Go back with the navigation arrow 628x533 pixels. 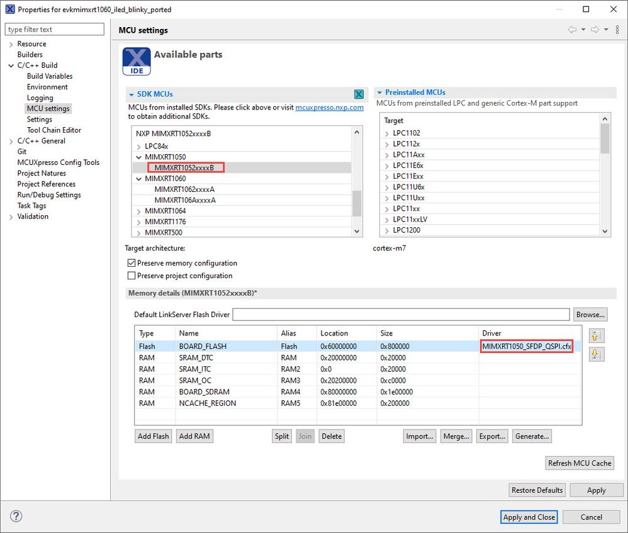[x=573, y=29]
